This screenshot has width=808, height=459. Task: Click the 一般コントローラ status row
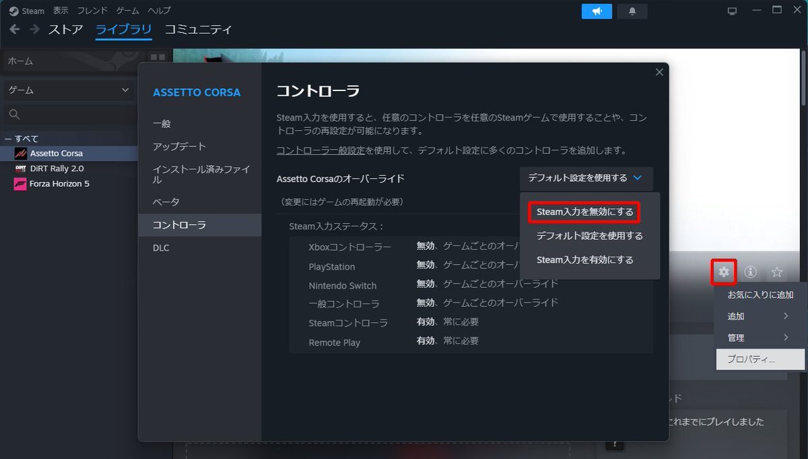coord(471,303)
